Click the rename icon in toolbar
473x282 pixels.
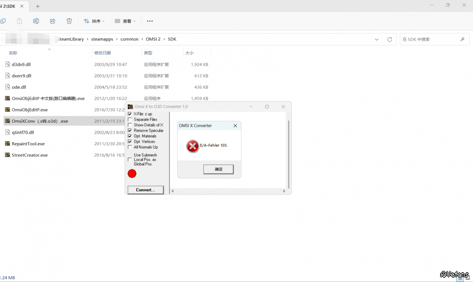[36, 21]
